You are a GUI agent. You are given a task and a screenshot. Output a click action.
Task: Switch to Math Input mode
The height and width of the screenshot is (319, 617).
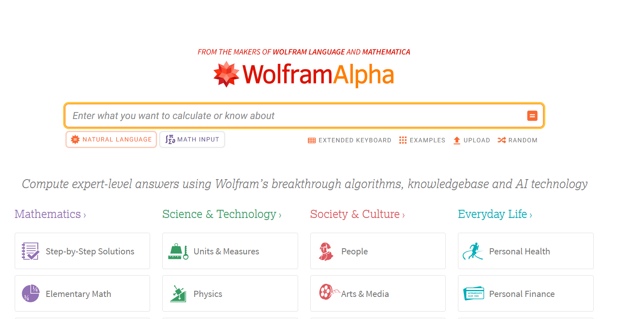[x=192, y=139]
